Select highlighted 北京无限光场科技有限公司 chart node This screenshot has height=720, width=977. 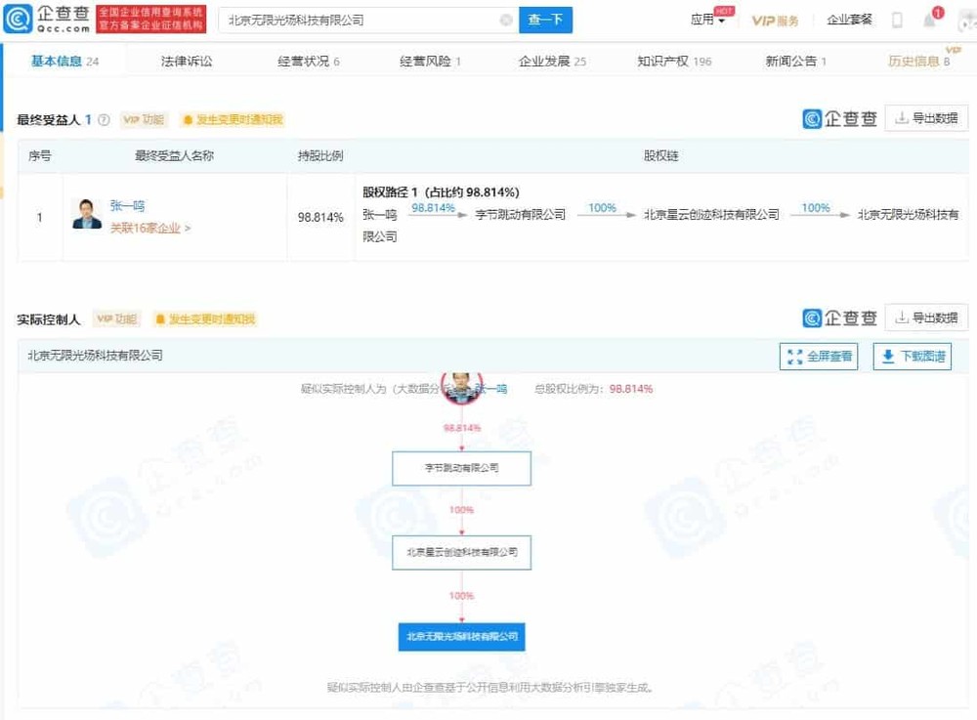tap(462, 637)
